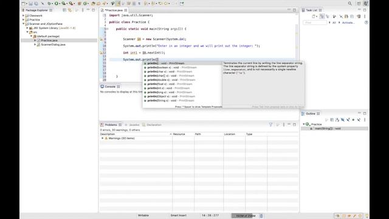The width and height of the screenshot is (389, 219).
Task: Collapse the src folder
Action: [27, 32]
